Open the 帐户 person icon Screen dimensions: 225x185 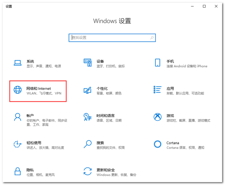click(18, 117)
